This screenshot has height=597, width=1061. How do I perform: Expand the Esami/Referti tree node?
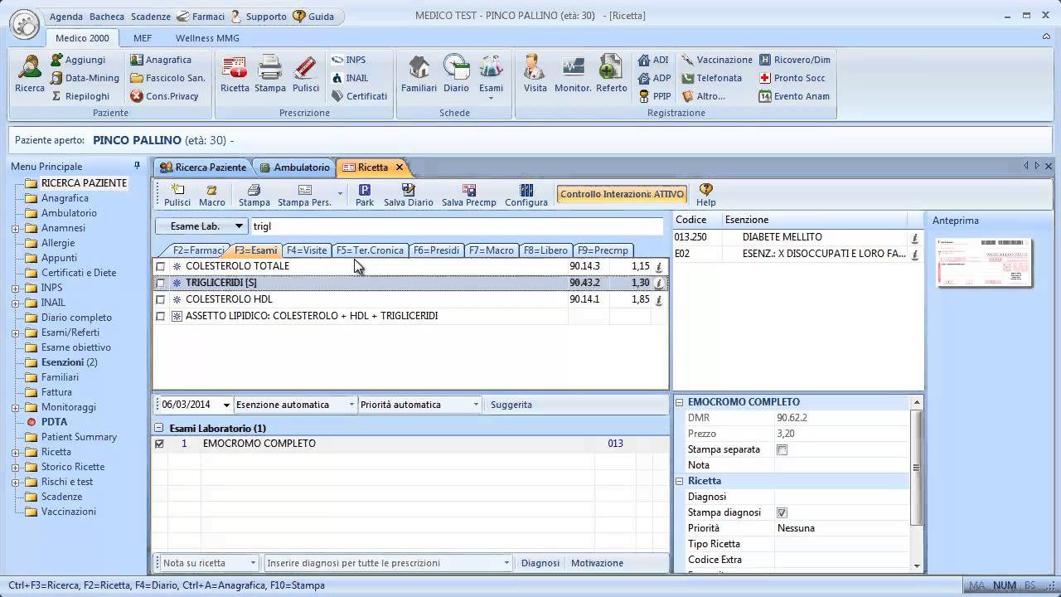pyautogui.click(x=16, y=332)
